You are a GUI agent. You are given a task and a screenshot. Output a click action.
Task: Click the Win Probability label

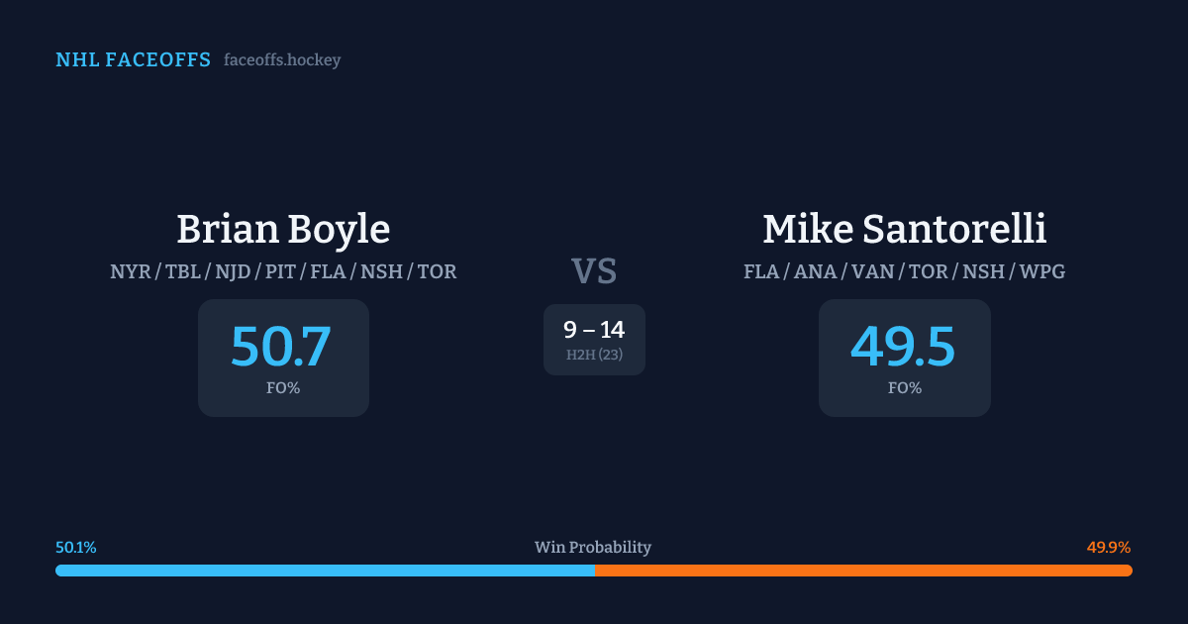593,548
